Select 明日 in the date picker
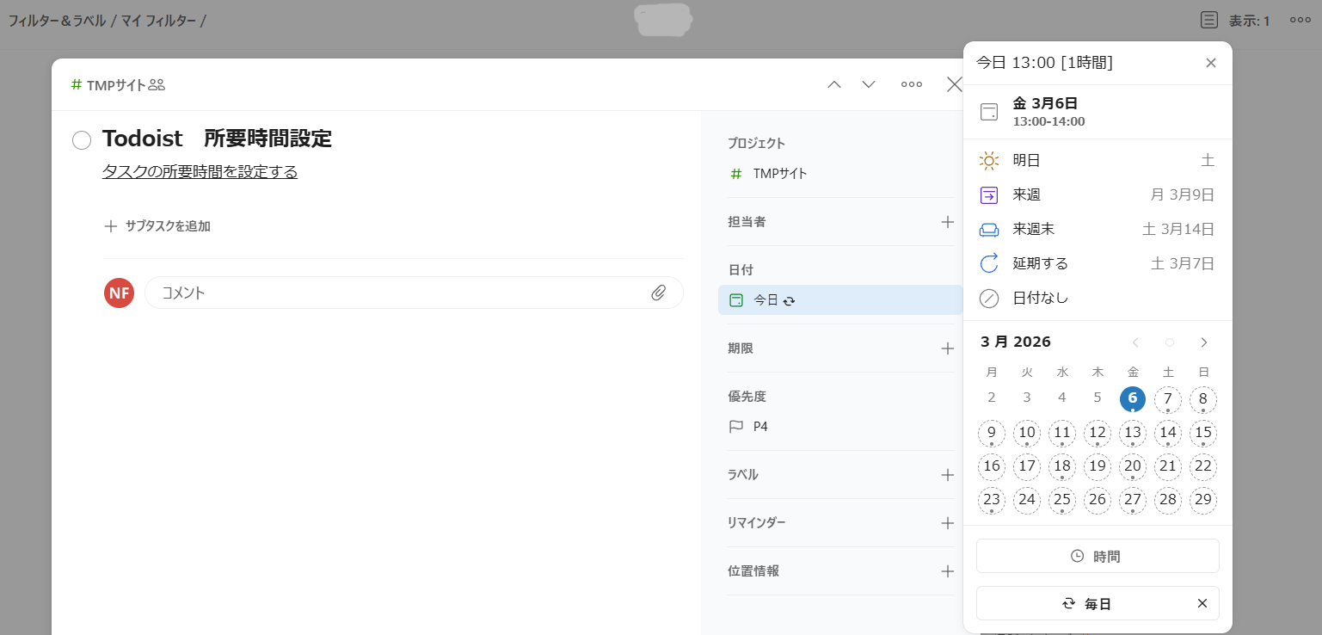 1097,160
